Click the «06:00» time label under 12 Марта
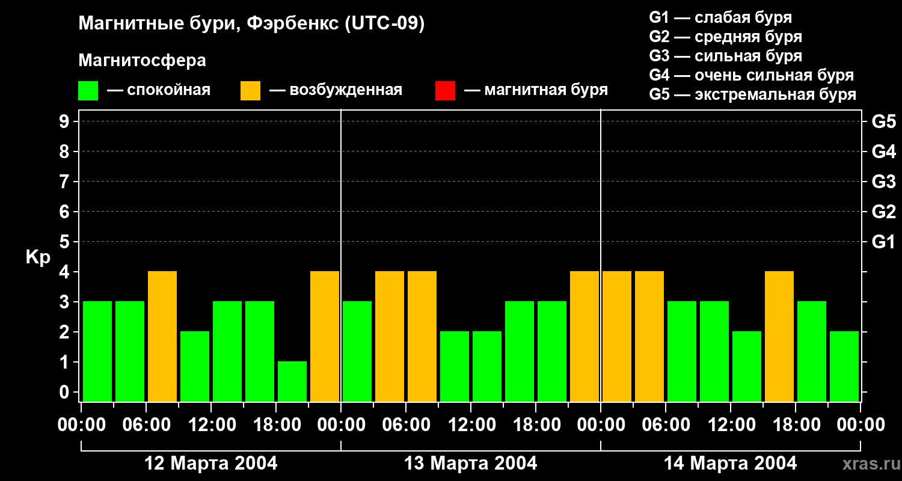902x481 pixels. point(146,425)
